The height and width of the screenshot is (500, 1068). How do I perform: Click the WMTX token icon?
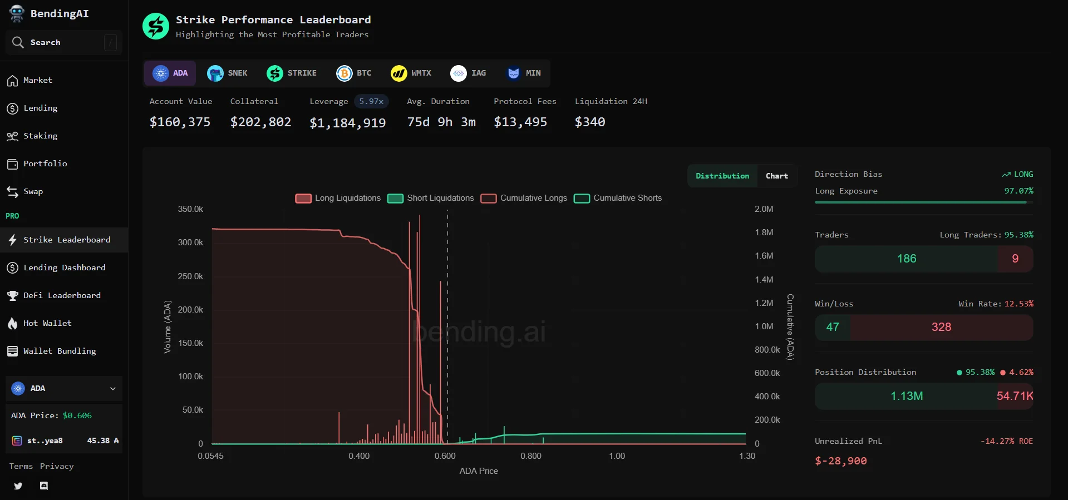coord(399,73)
